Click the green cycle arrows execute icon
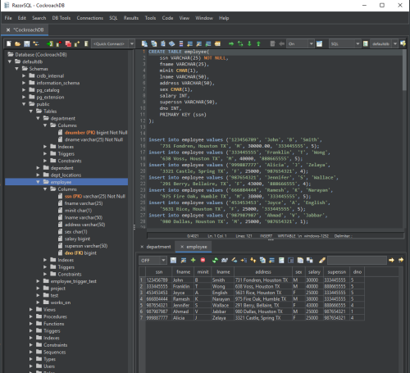The width and height of the screenshot is (410, 373). (x=240, y=43)
